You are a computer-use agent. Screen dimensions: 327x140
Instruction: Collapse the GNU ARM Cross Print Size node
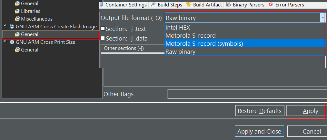(5, 41)
